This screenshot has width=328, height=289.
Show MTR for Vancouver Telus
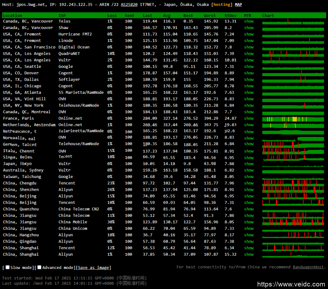249,21
